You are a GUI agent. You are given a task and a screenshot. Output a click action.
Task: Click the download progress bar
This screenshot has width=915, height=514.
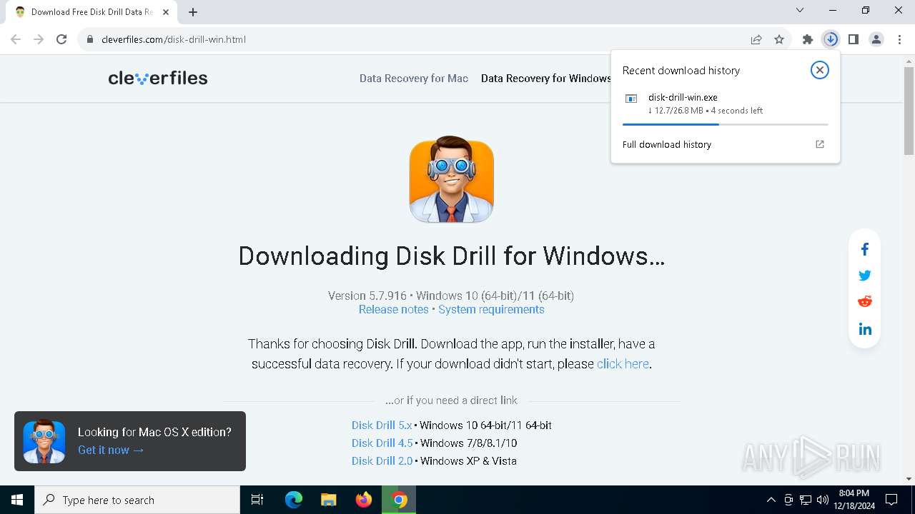[725, 124]
